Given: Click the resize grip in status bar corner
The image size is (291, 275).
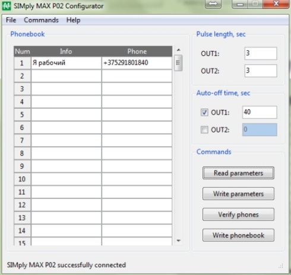Looking at the screenshot, I should coord(281,265).
